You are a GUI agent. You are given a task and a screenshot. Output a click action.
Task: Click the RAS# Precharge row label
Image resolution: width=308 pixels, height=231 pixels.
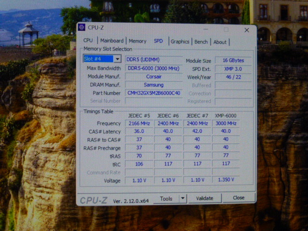[102, 148]
